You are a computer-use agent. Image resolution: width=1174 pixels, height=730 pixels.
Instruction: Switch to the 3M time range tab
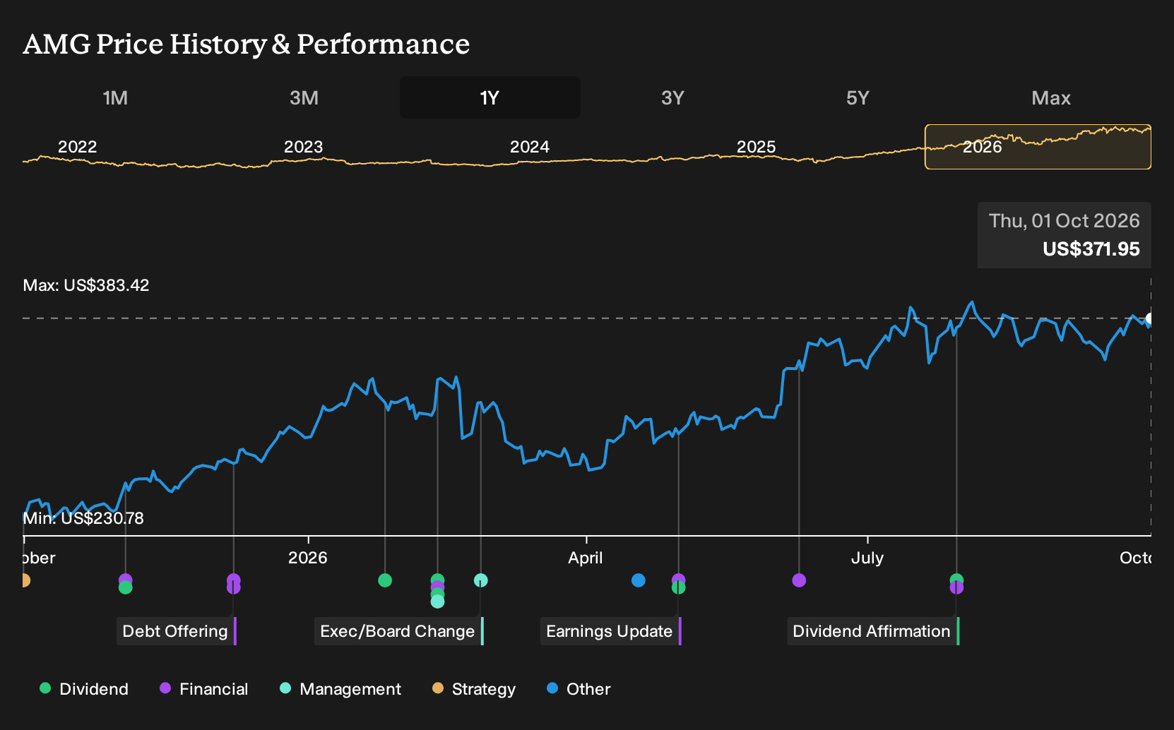pyautogui.click(x=304, y=98)
